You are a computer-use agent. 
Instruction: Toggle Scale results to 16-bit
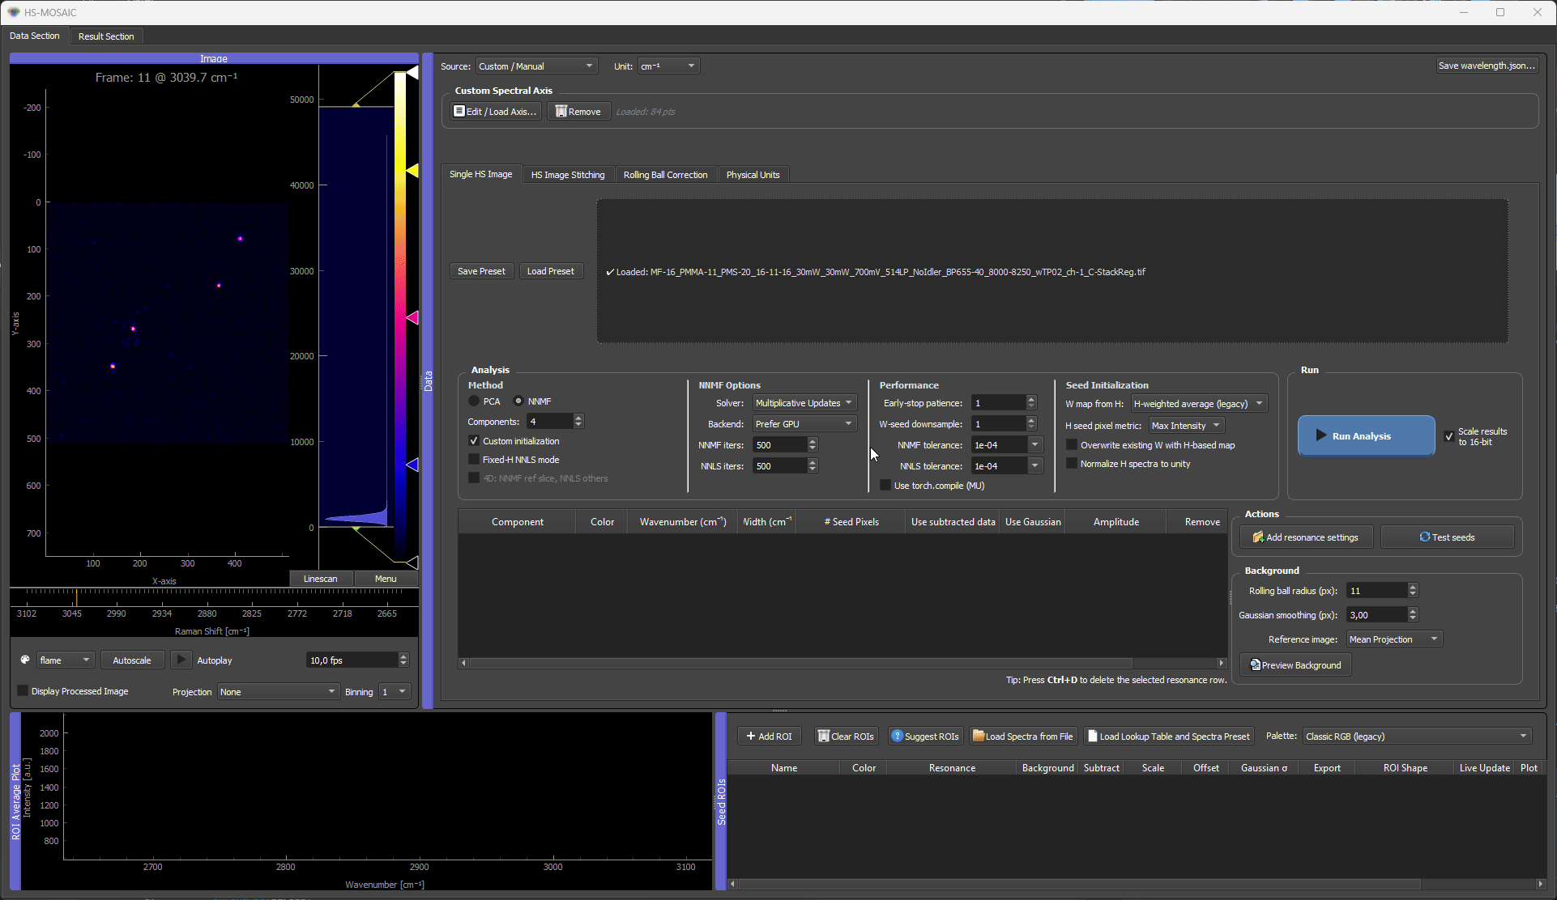pyautogui.click(x=1449, y=436)
